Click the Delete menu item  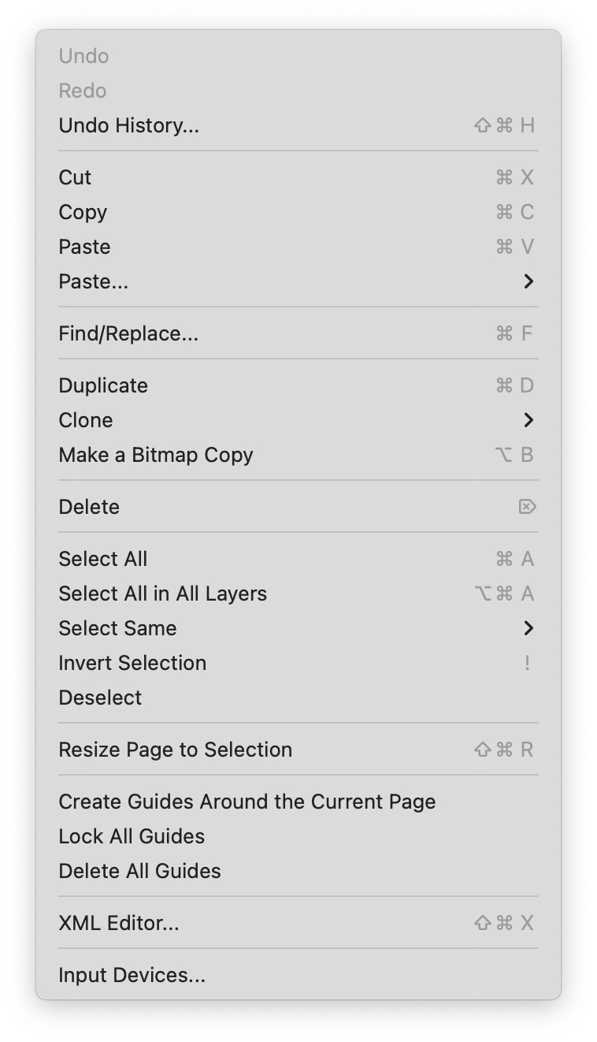(x=298, y=507)
